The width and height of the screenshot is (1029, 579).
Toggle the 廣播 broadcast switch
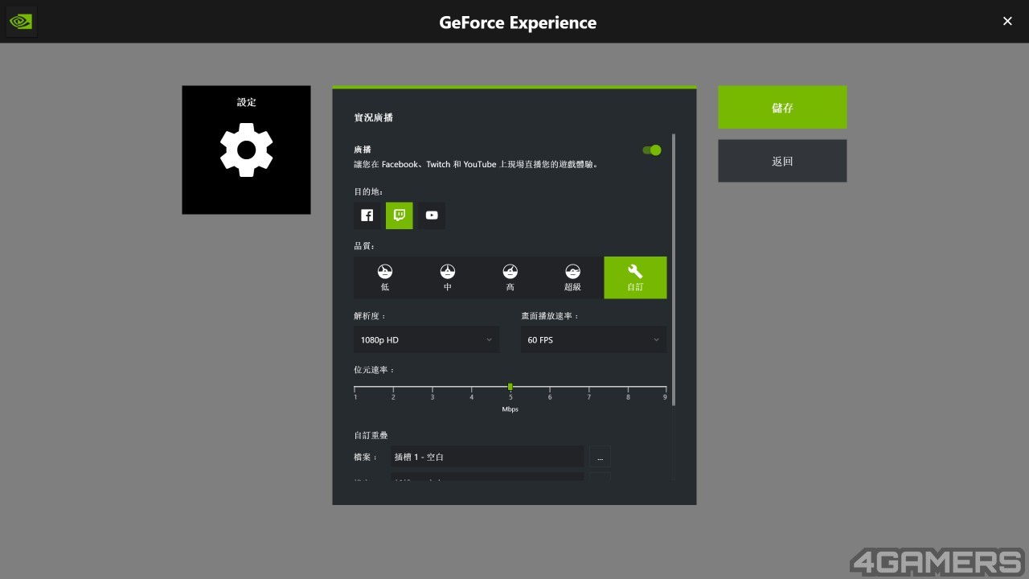652,150
